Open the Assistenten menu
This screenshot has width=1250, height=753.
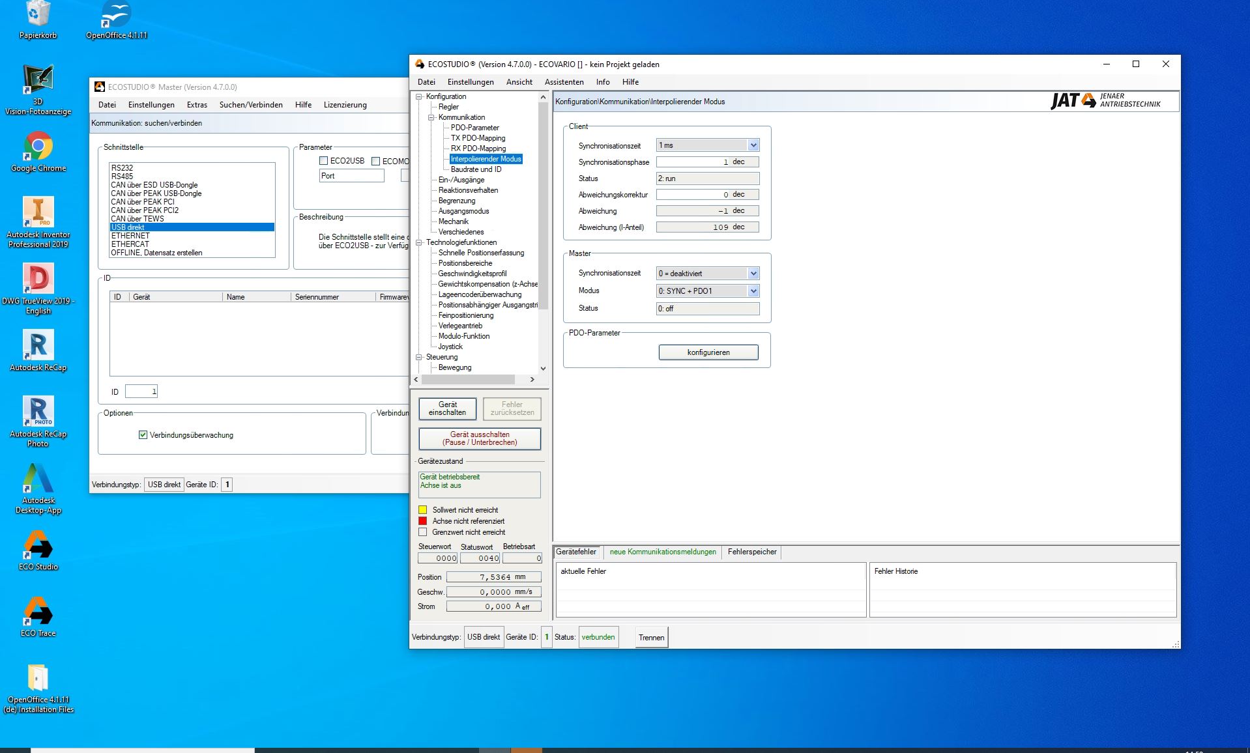(x=564, y=82)
